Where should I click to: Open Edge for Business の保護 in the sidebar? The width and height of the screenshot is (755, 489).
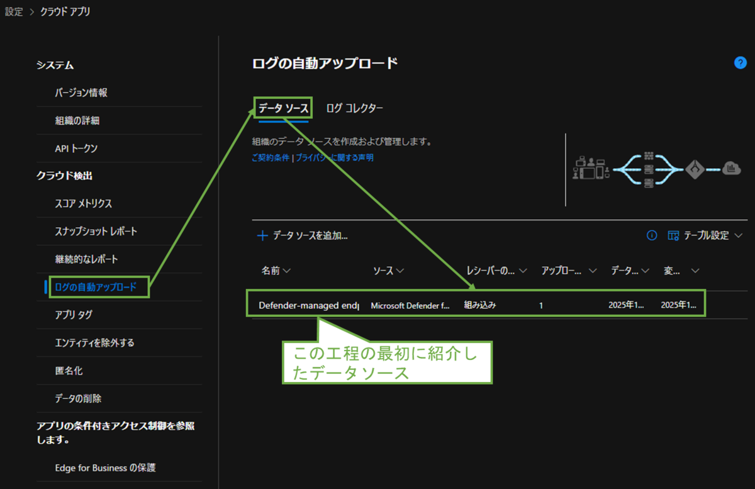click(x=105, y=468)
